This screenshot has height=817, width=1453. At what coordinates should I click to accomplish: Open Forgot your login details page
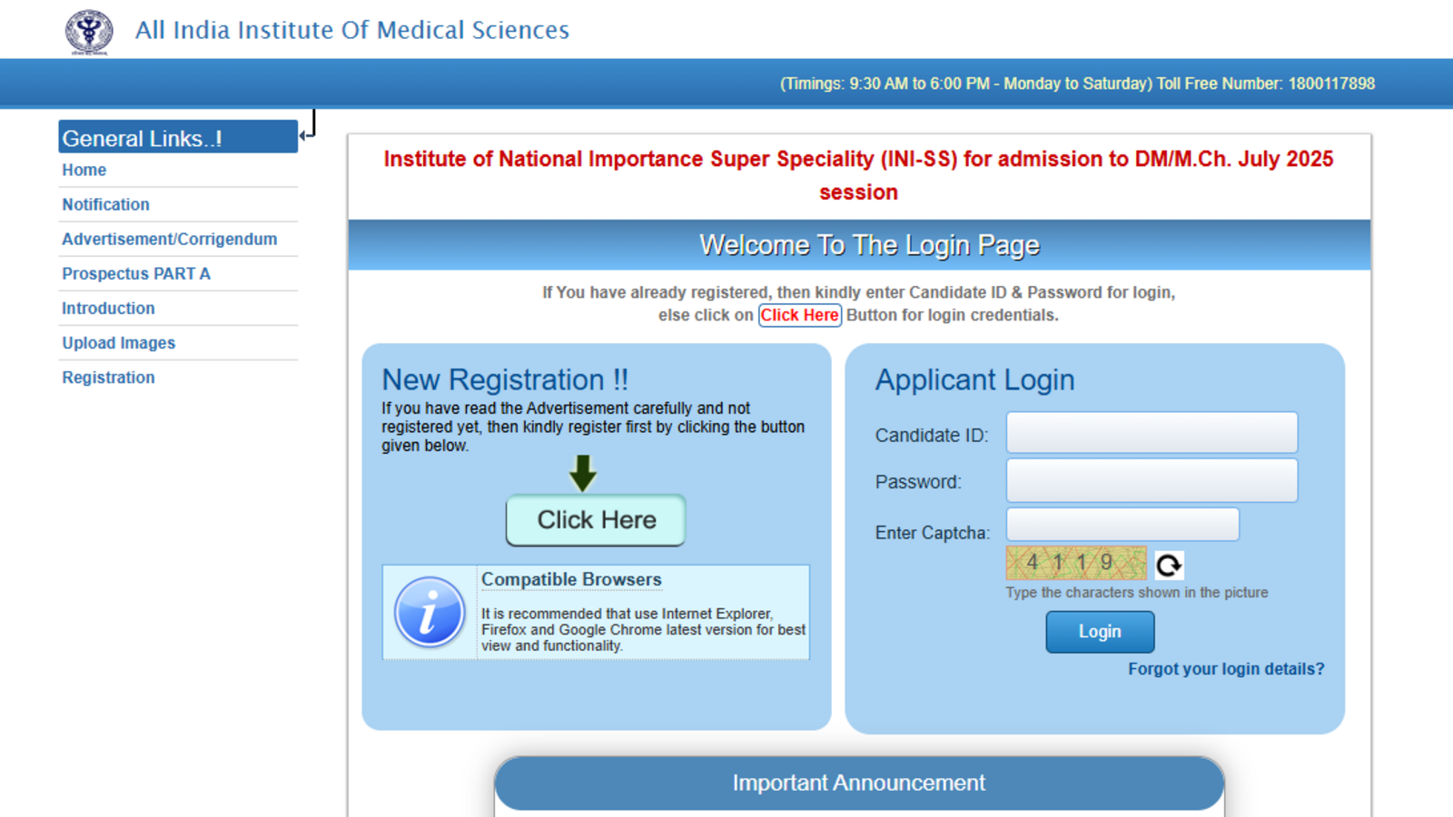point(1225,668)
